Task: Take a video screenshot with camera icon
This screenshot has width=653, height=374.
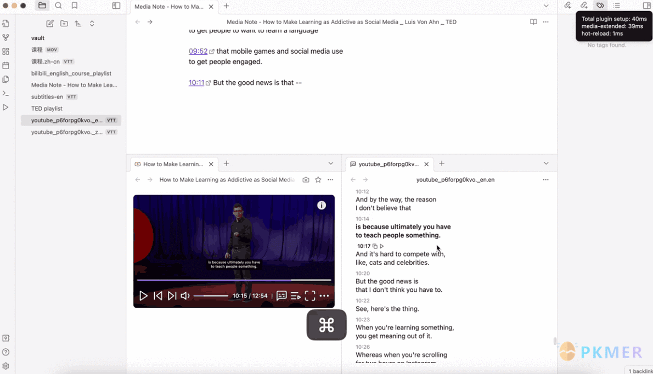Action: click(x=306, y=180)
